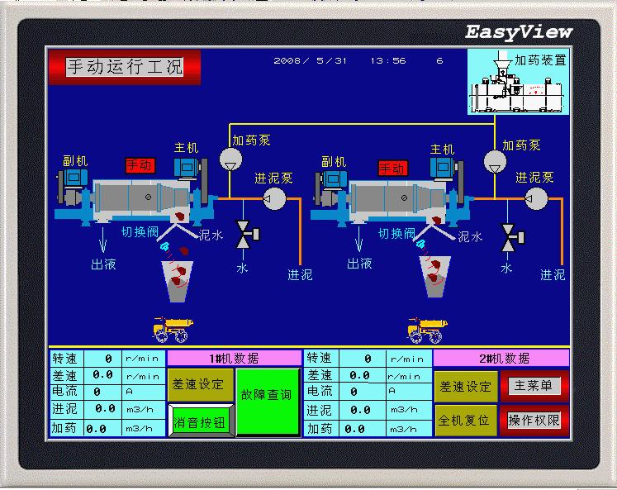Image resolution: width=617 pixels, height=490 pixels.
Task: Click the EasyView brand logo
Action: click(x=519, y=32)
